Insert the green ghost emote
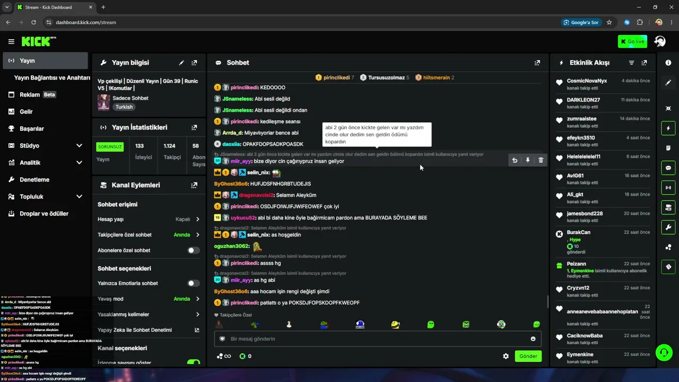The width and height of the screenshot is (679, 382). click(431, 324)
